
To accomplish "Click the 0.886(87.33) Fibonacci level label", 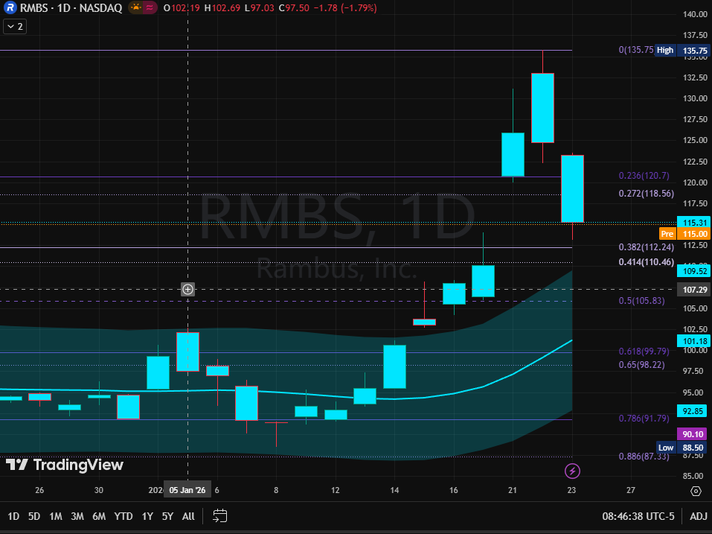I will (x=644, y=457).
